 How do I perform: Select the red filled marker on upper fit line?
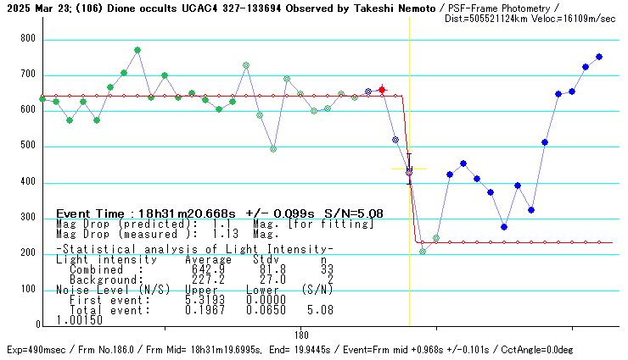pyautogui.click(x=382, y=90)
